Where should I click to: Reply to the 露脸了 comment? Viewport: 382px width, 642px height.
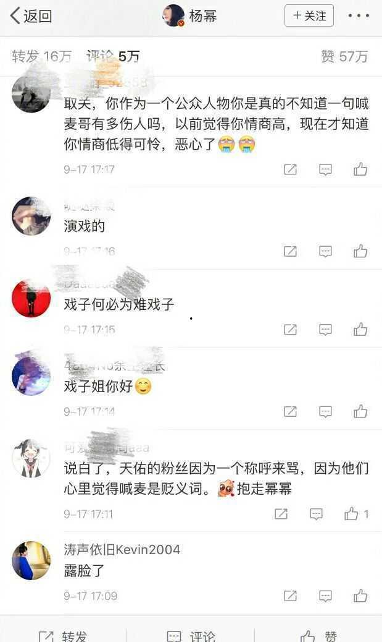click(x=325, y=596)
